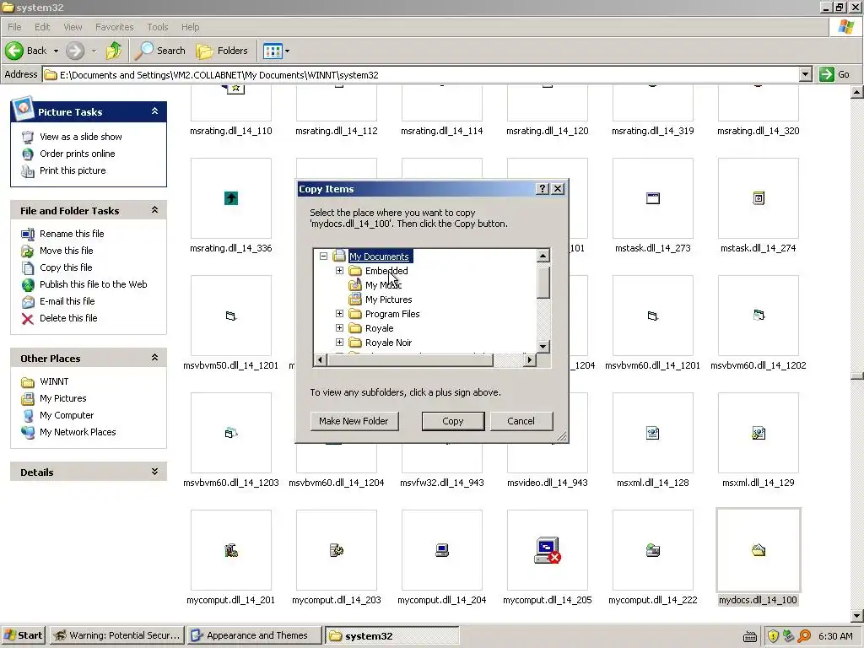Click Rename this file icon
Image resolution: width=864 pixels, height=648 pixels.
pyautogui.click(x=28, y=235)
